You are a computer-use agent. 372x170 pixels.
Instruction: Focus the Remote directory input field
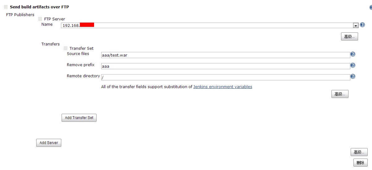(x=226, y=77)
